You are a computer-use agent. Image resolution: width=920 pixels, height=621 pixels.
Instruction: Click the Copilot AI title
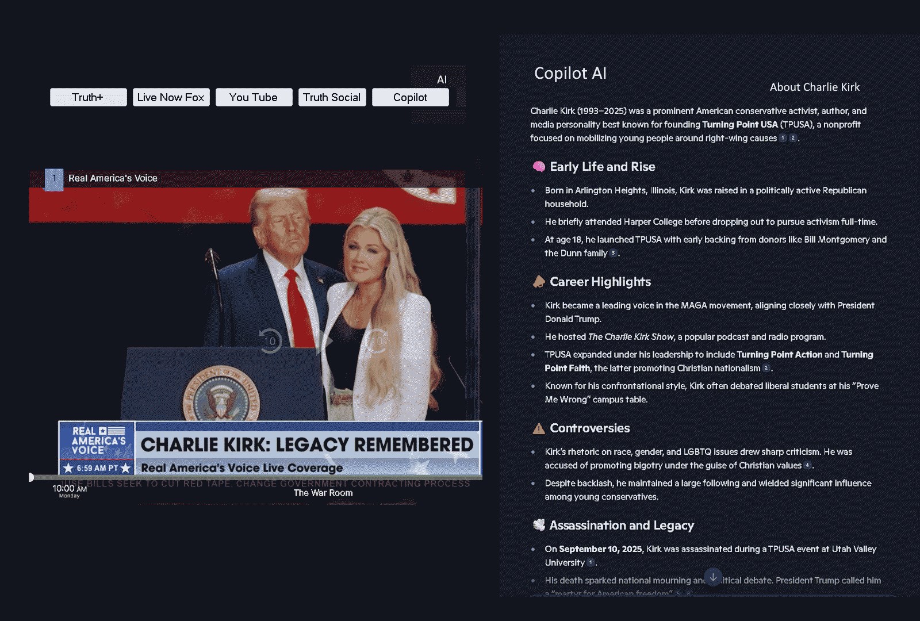[570, 74]
